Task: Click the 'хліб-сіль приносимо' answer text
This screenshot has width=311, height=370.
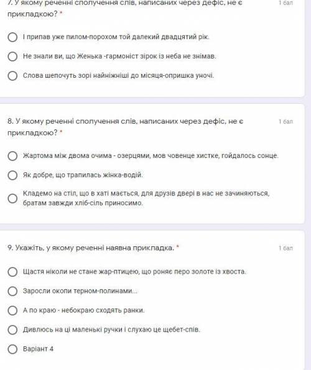Action: click(109, 203)
